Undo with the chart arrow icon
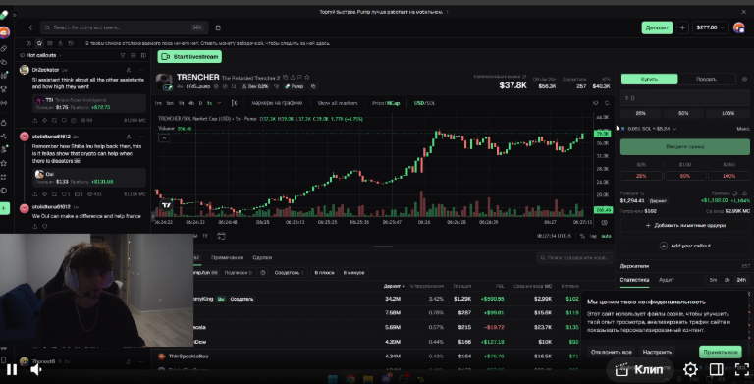The width and height of the screenshot is (754, 384). 596,103
